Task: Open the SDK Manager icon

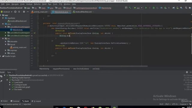Action: pos(181,8)
